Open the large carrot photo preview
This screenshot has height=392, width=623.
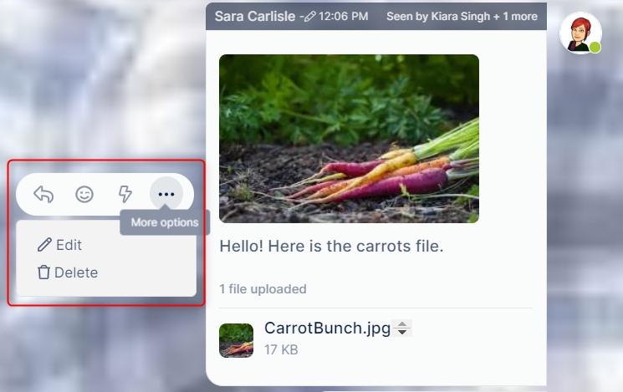coord(349,139)
